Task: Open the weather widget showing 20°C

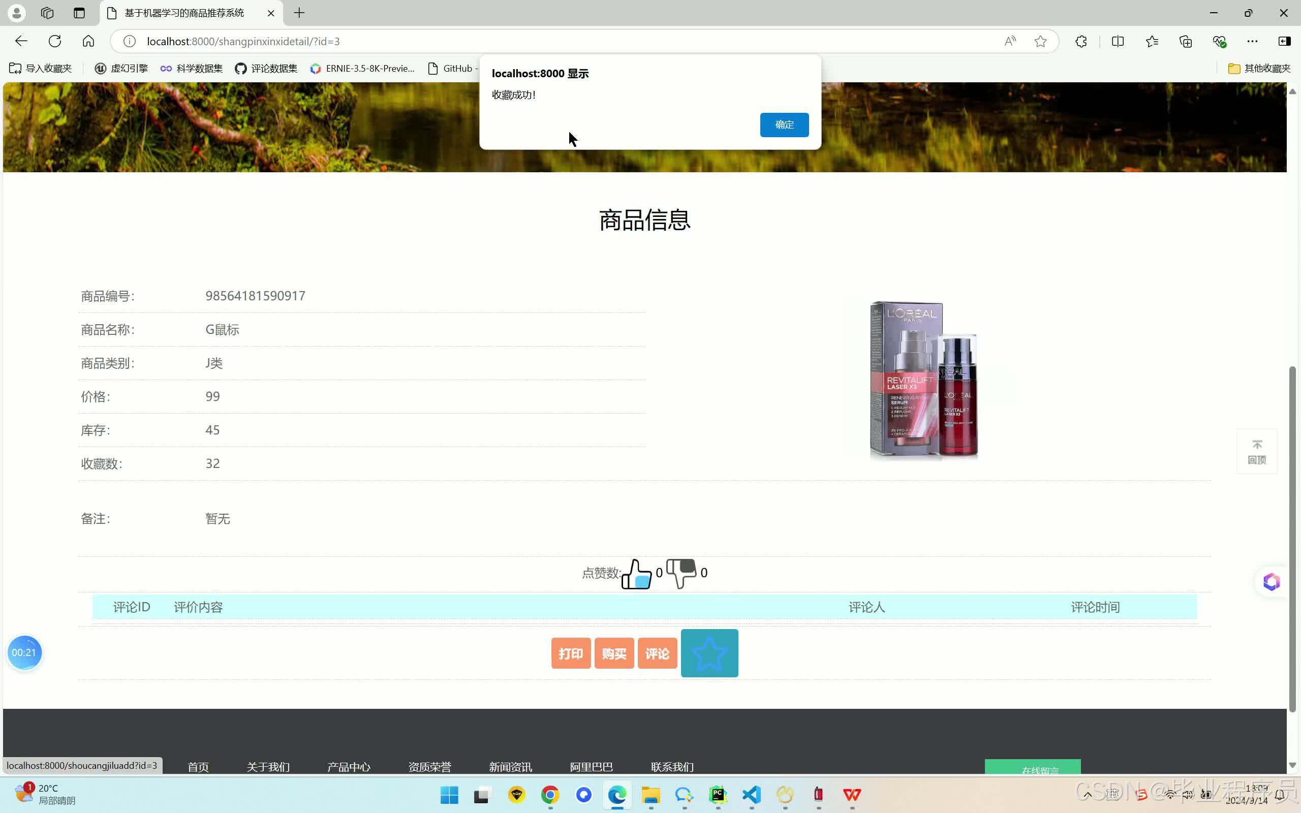Action: [45, 794]
